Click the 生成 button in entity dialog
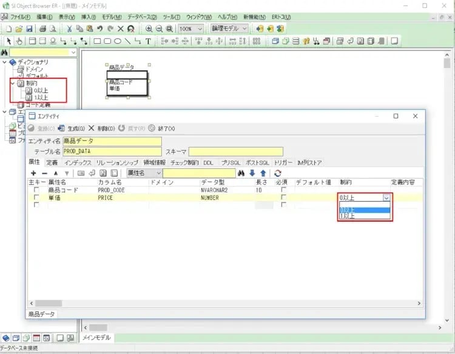The image size is (455, 354). pos(72,128)
